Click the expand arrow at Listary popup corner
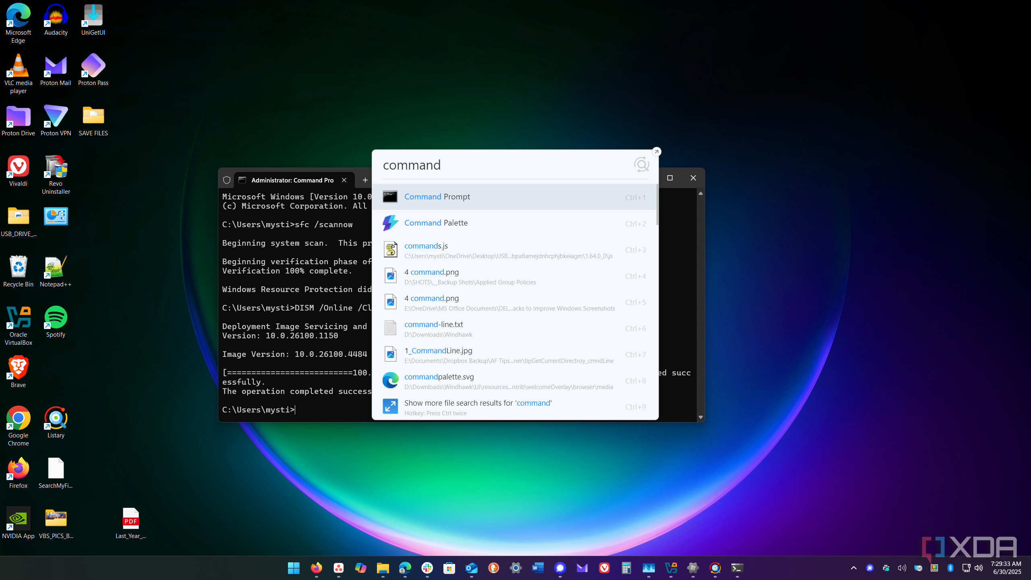The height and width of the screenshot is (580, 1031). coord(656,152)
